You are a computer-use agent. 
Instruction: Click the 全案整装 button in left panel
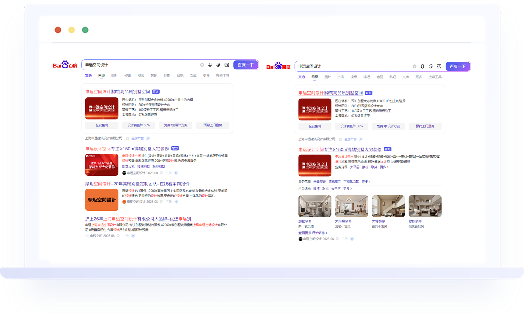pos(102,125)
